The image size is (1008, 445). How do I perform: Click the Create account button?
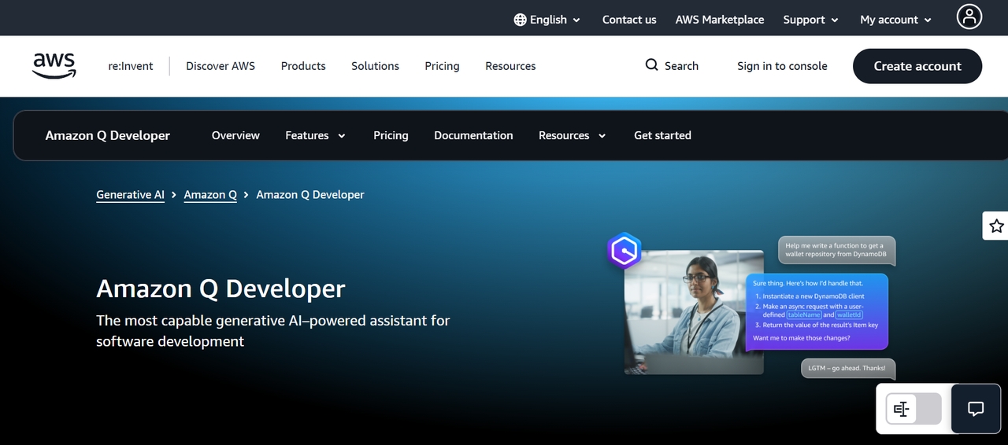917,66
